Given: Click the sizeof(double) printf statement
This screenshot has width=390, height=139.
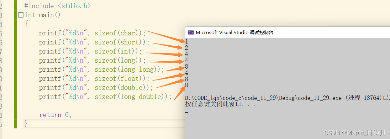Looking at the screenshot, I should point(96,88).
